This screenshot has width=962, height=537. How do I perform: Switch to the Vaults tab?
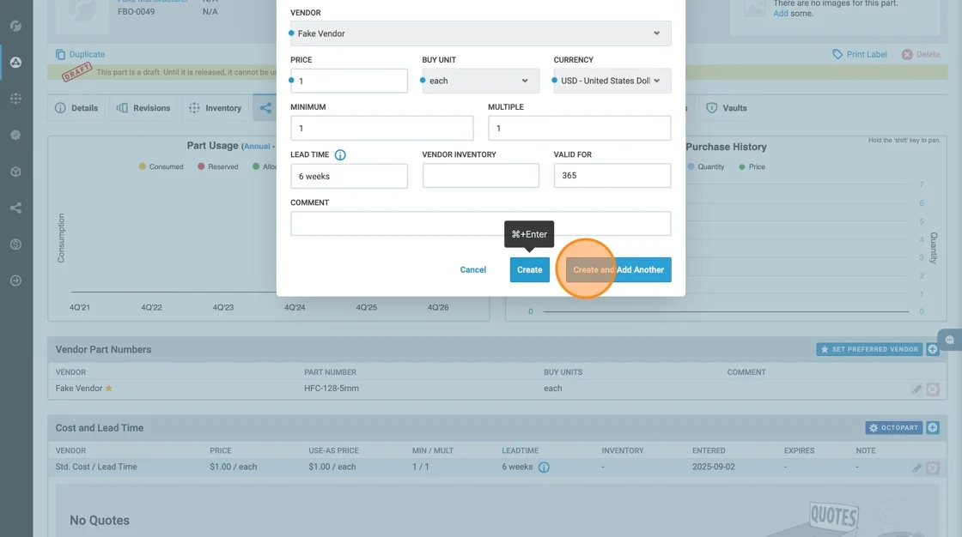coord(726,108)
